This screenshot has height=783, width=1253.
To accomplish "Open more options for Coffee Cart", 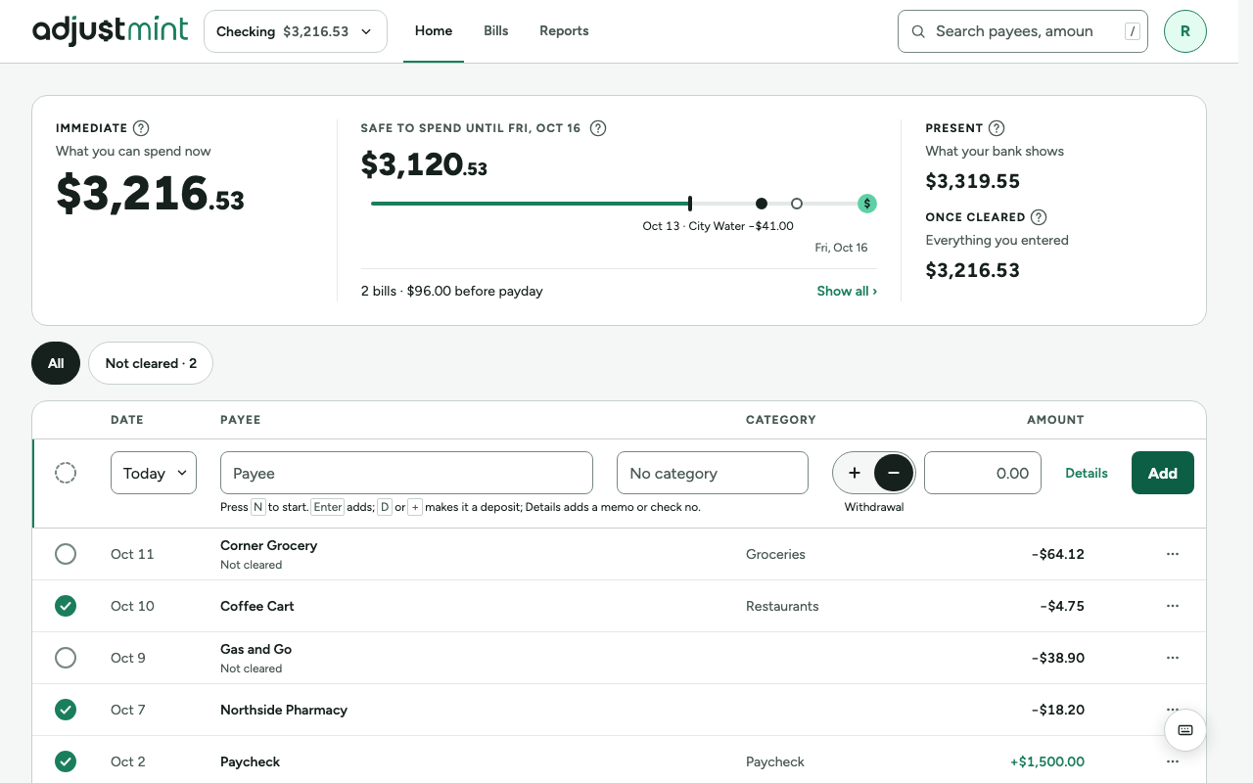I will (1173, 606).
